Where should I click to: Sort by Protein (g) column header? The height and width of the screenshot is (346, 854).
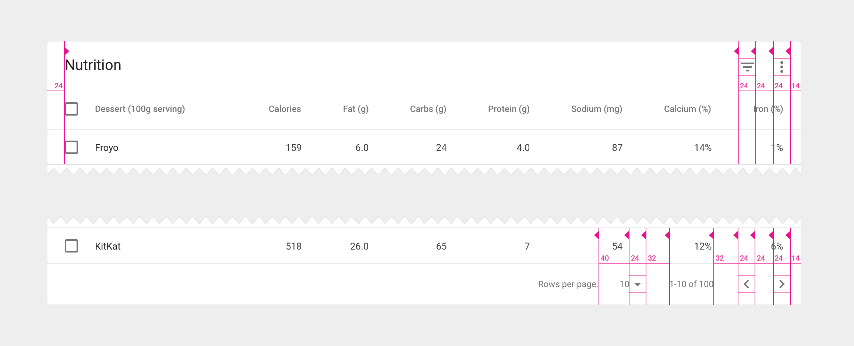click(x=509, y=109)
